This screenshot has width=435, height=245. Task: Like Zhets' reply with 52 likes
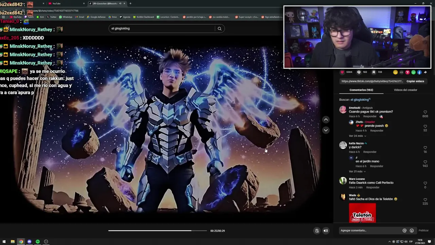point(425,127)
